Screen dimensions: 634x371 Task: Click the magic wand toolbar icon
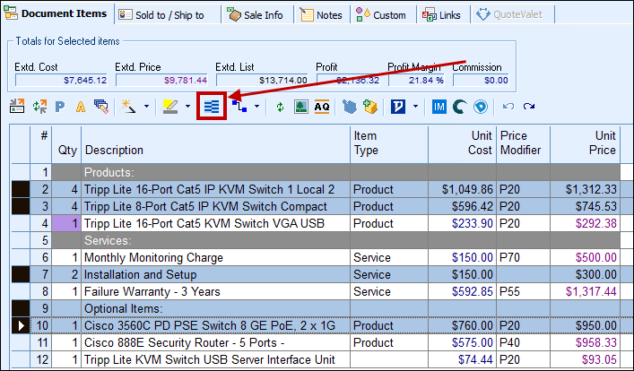tap(128, 107)
